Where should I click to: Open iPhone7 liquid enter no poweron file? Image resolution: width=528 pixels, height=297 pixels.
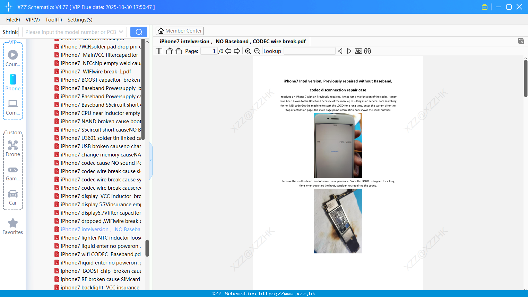pos(97,246)
